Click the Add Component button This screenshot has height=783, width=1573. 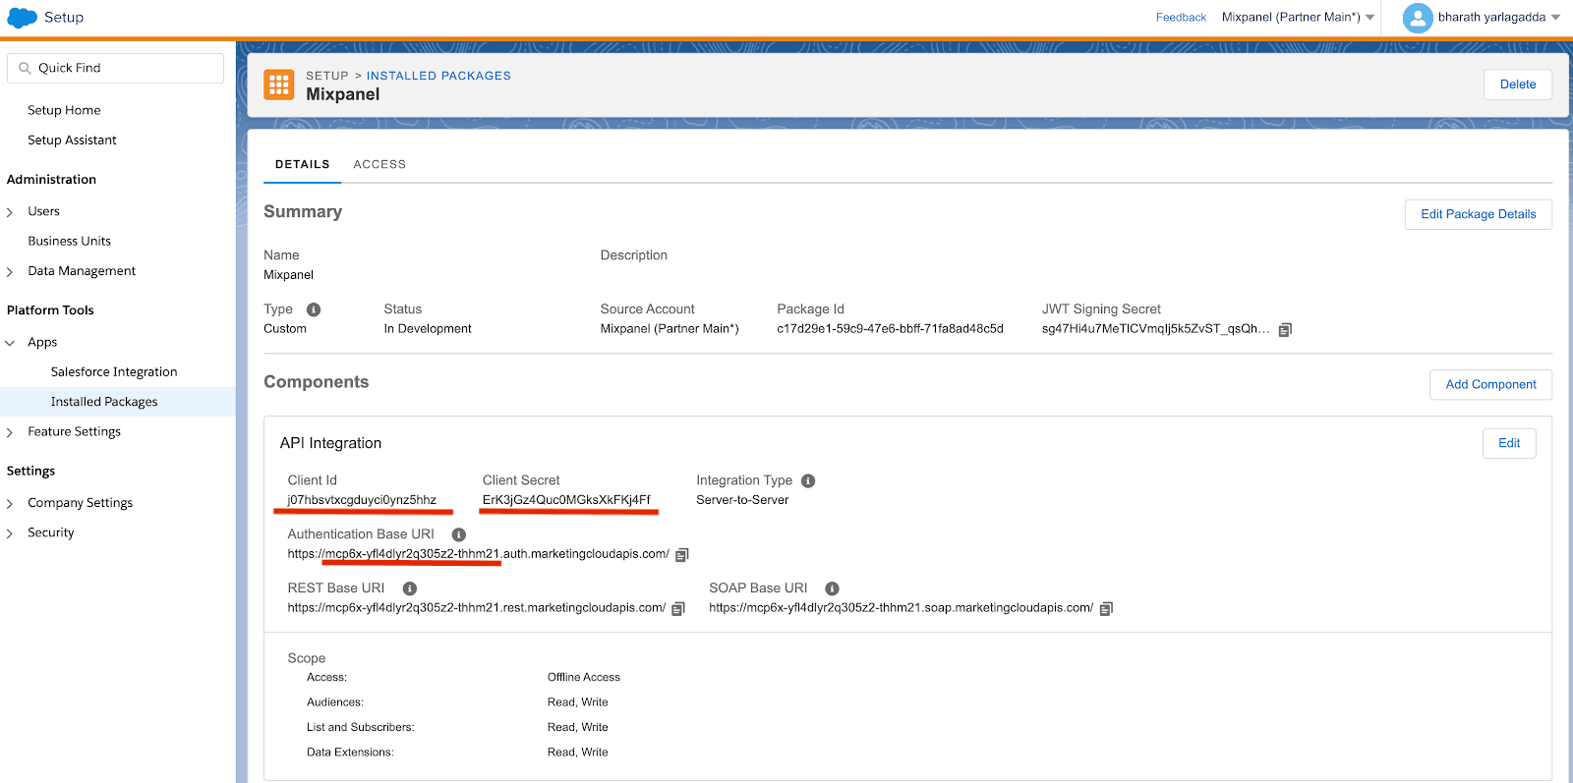[1490, 385]
